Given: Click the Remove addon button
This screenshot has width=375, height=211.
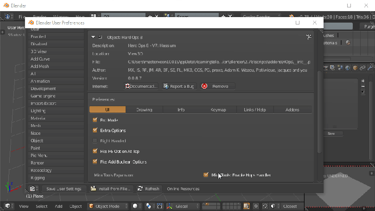Looking at the screenshot, I should [x=217, y=86].
